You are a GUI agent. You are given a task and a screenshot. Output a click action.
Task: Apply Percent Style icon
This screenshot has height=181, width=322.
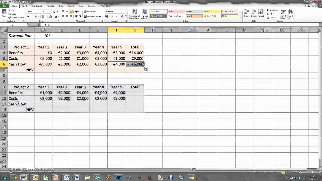tap(112, 16)
